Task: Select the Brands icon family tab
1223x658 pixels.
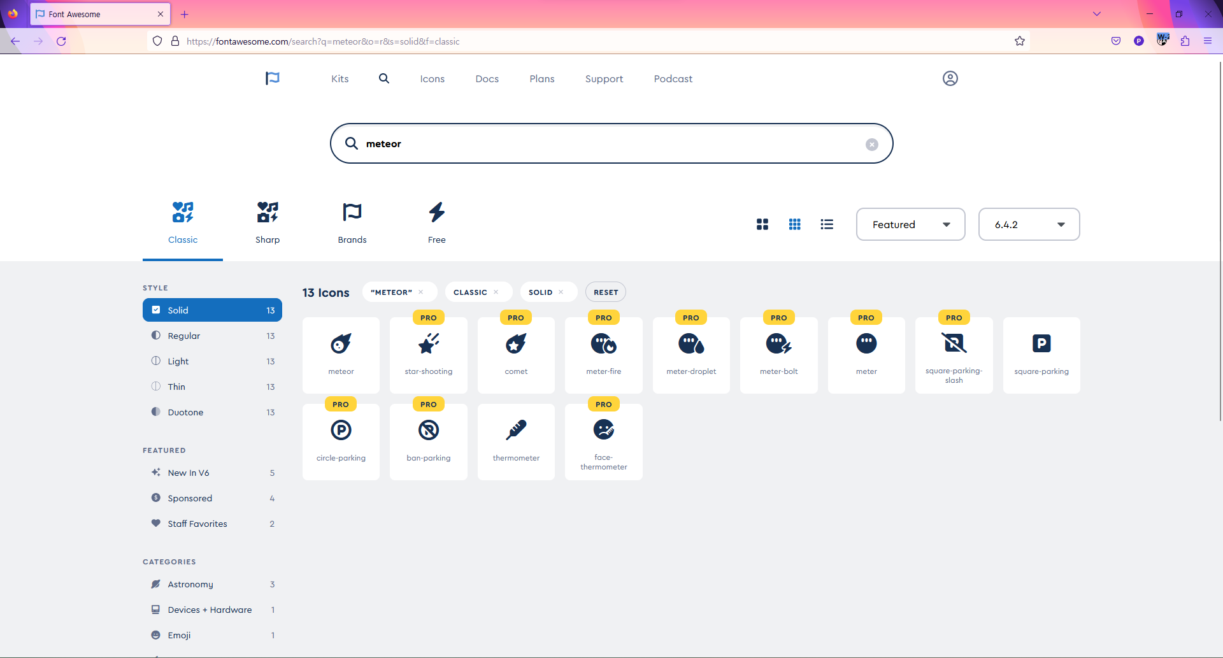Action: 352,223
